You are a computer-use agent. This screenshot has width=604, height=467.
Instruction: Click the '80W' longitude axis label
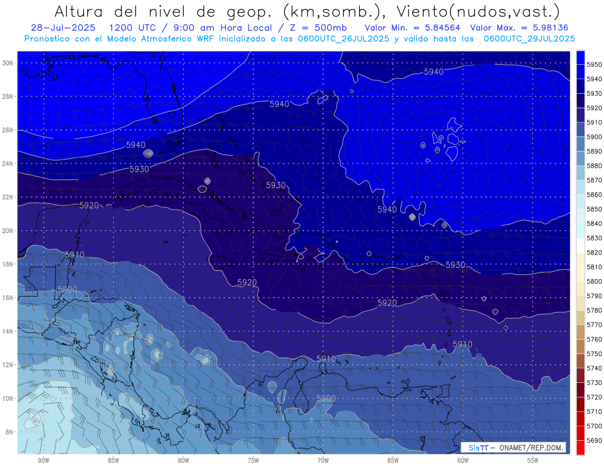tap(183, 460)
